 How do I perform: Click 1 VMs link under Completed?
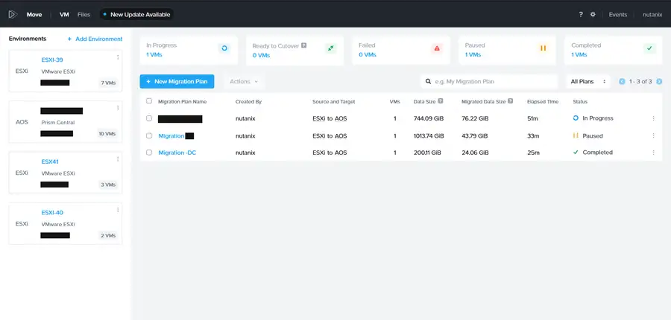point(579,54)
